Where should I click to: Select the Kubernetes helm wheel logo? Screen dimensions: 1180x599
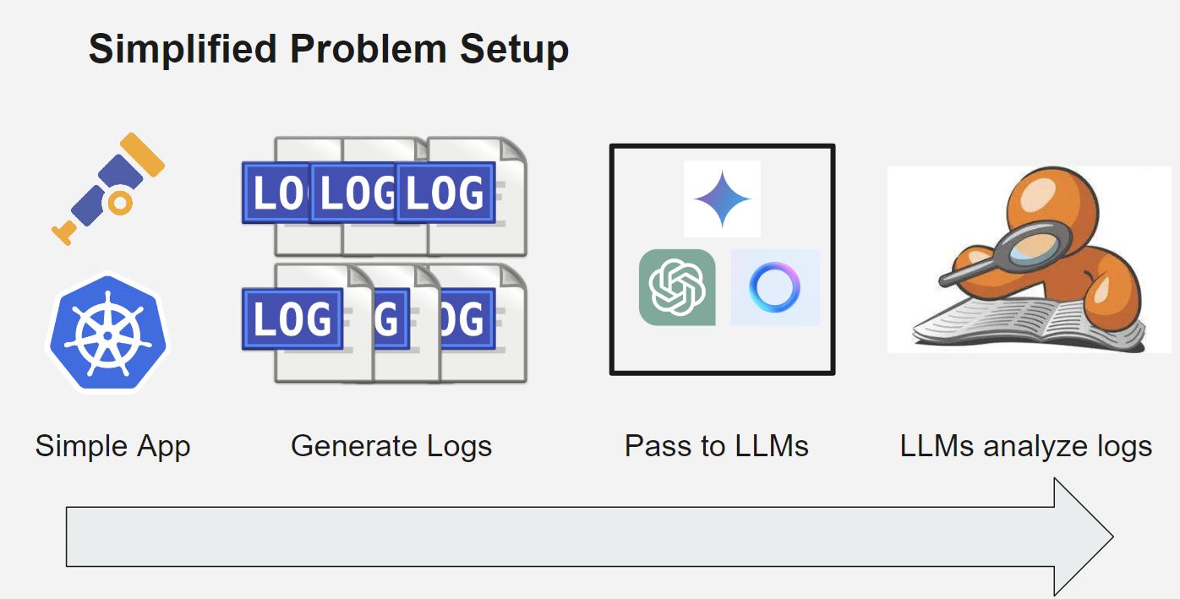click(107, 332)
